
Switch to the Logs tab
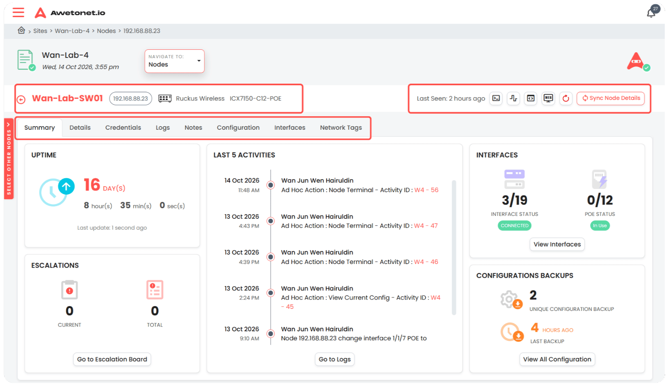[x=163, y=128]
